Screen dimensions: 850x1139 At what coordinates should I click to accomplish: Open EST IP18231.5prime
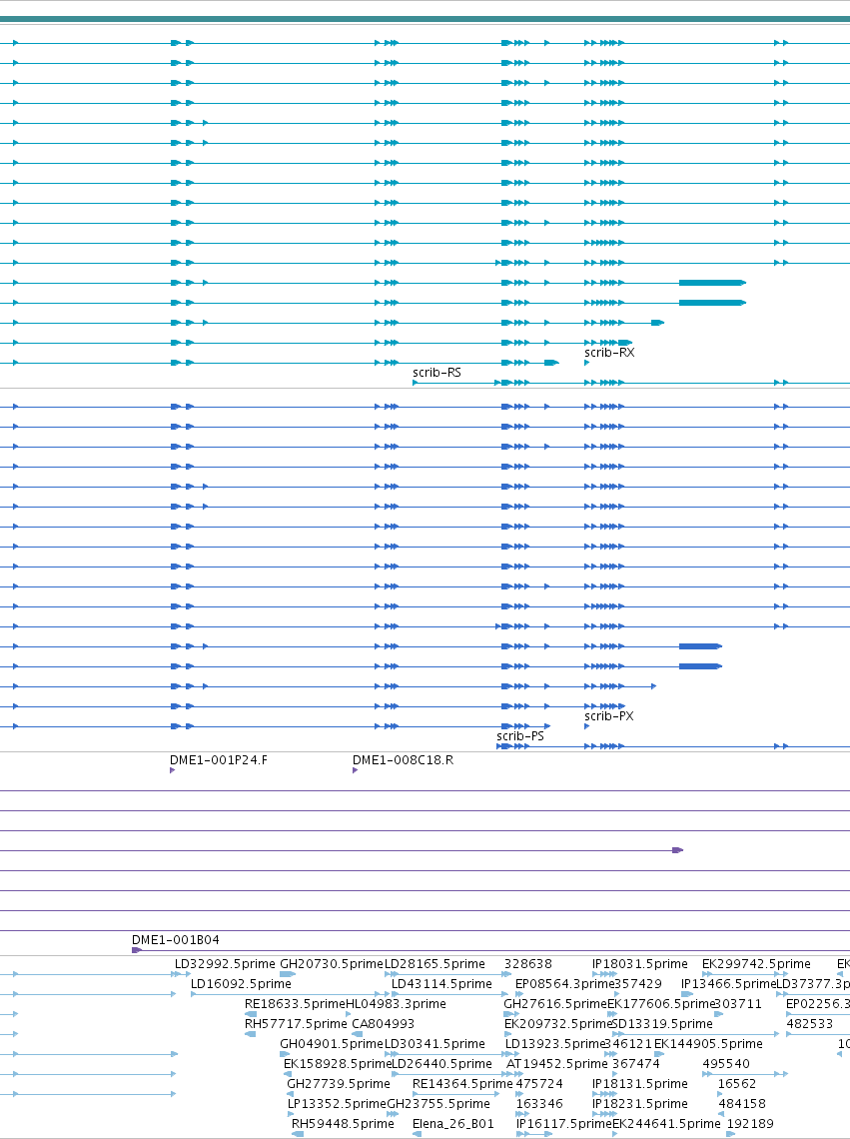pyautogui.click(x=640, y=1103)
